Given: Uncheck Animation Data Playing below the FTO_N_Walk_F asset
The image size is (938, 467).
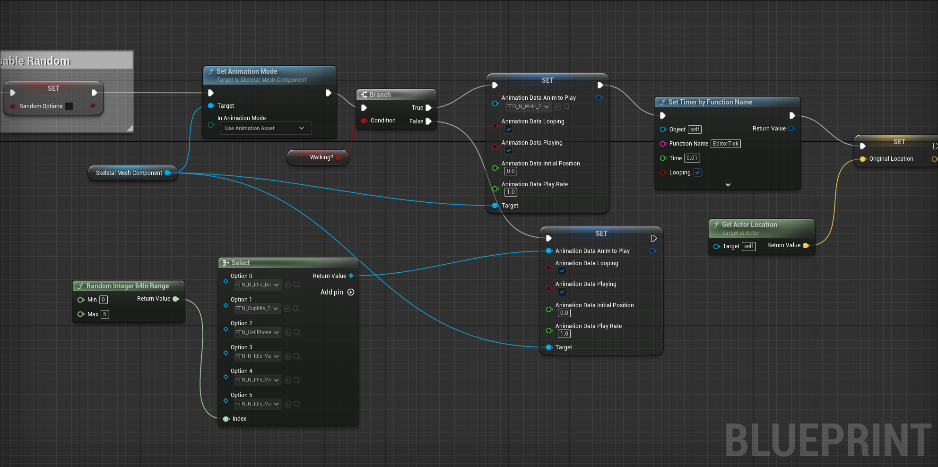Looking at the screenshot, I should (x=509, y=151).
